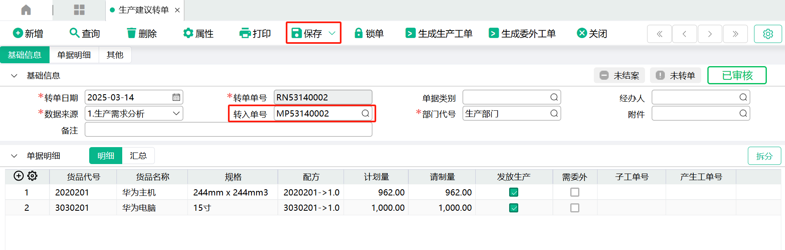
Task: Switch to the 单据明细 tab
Action: pos(74,55)
